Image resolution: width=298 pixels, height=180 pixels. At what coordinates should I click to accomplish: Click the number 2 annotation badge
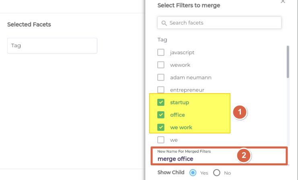[x=244, y=155]
